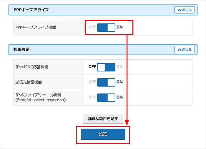Click ON label beside PPPキープアライブ機能
206x149 pixels.
(119, 27)
